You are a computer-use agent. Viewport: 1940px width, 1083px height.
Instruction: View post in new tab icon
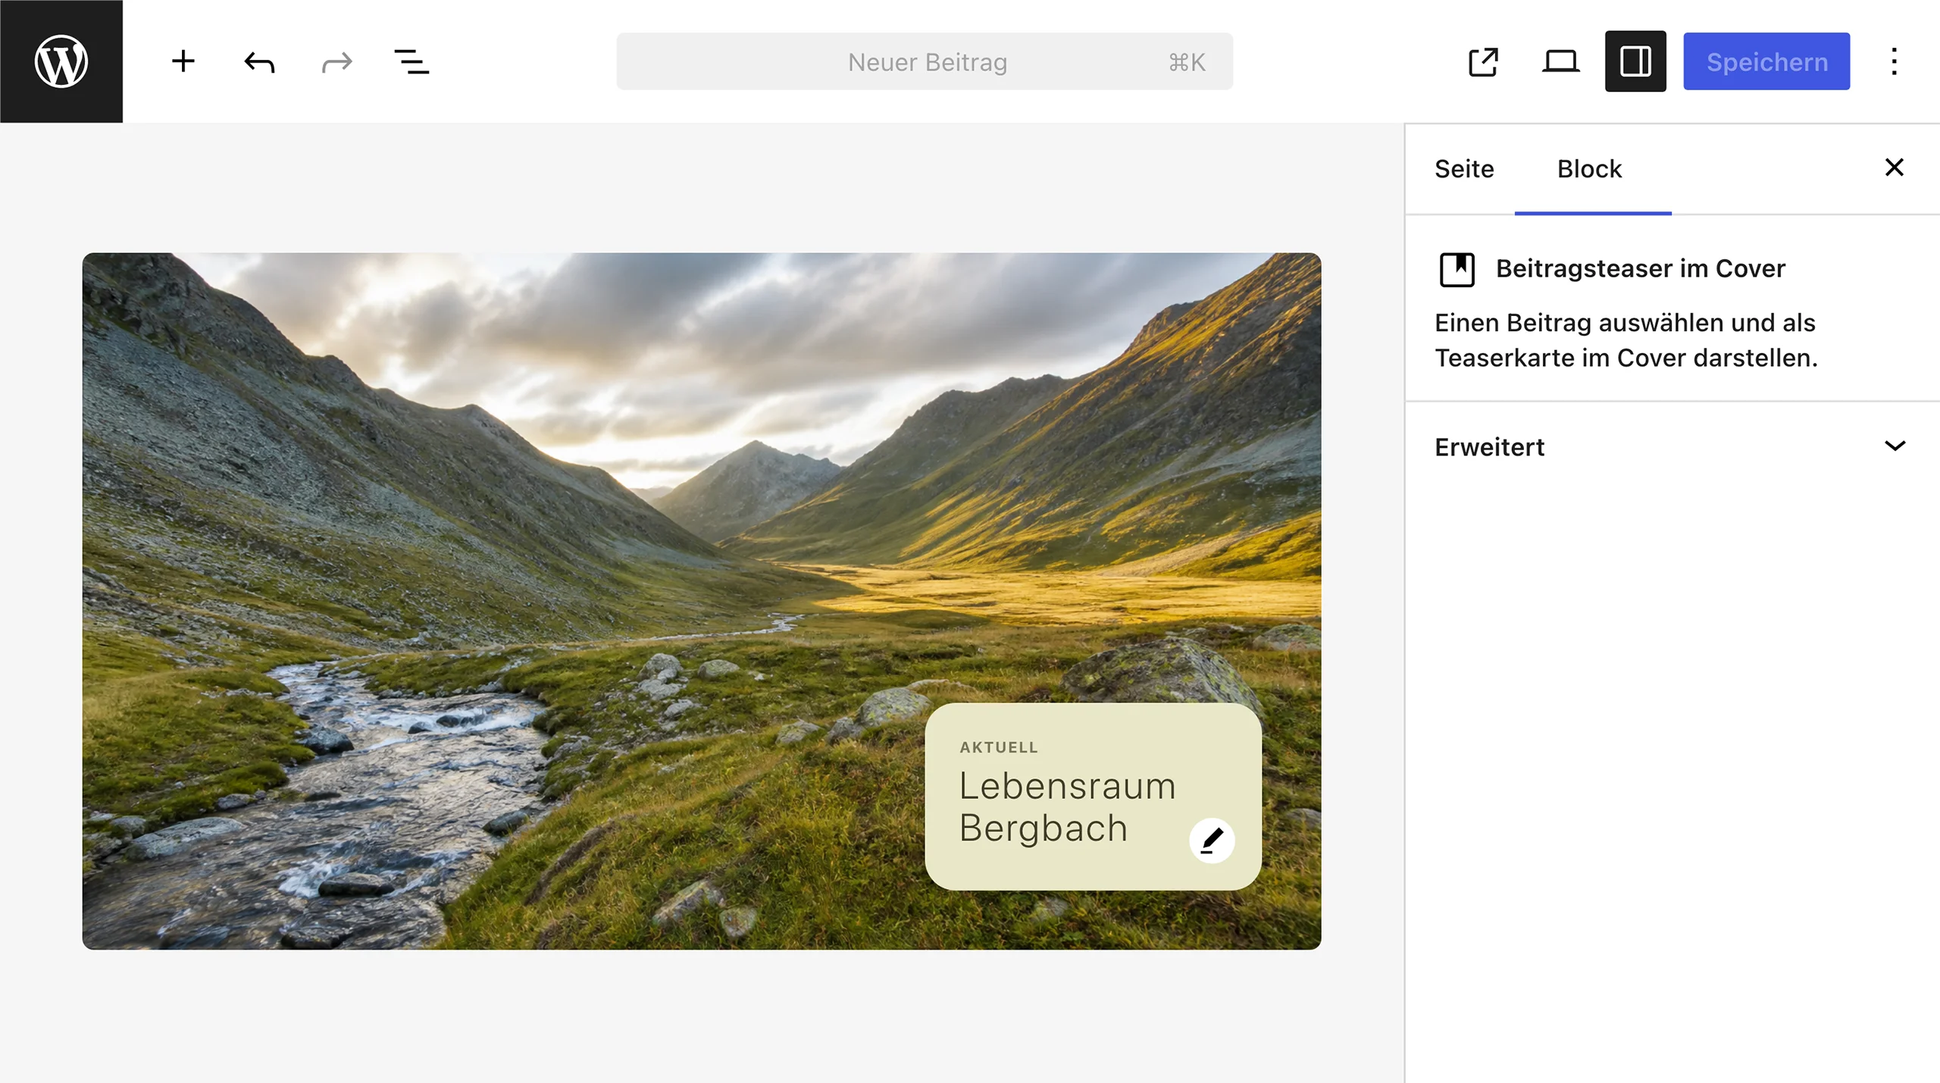[x=1483, y=61]
